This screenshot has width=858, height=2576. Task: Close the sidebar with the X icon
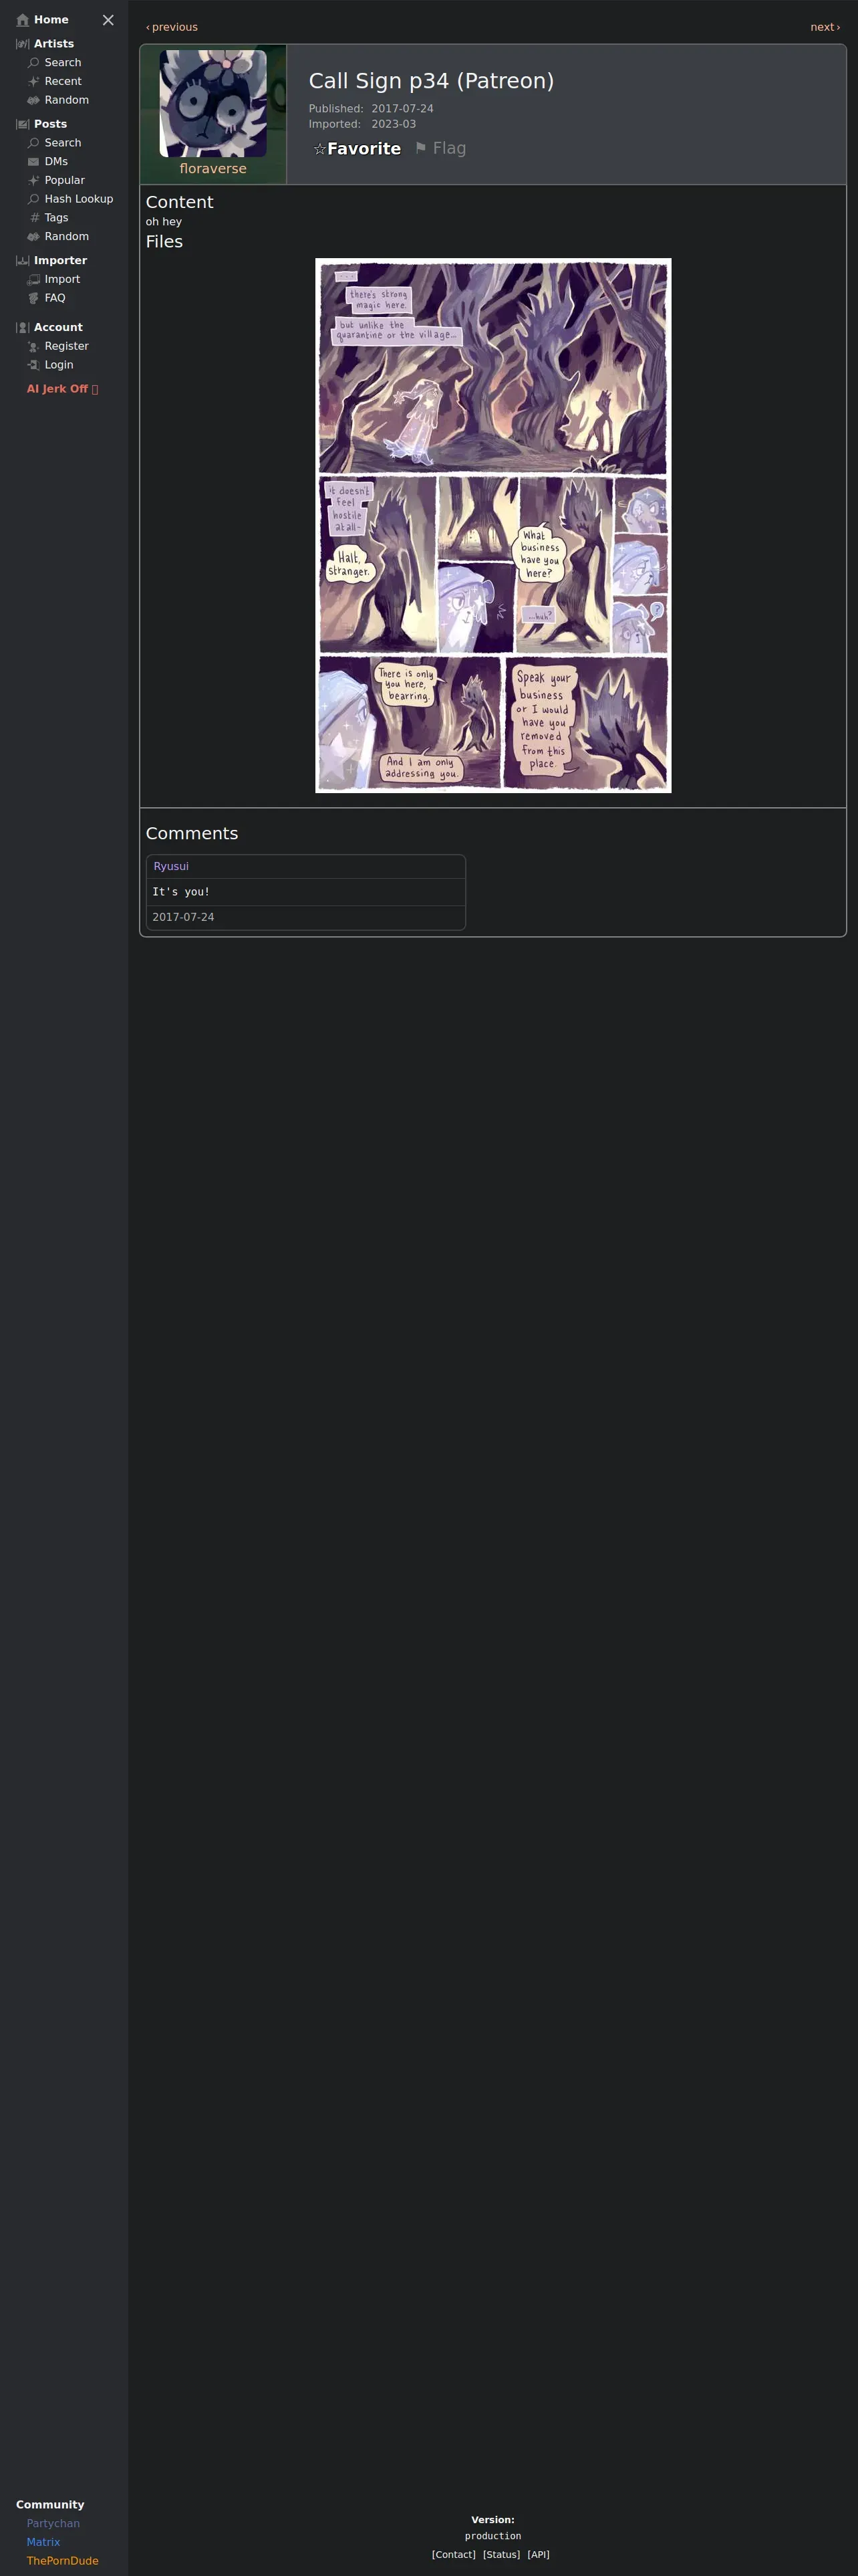108,20
